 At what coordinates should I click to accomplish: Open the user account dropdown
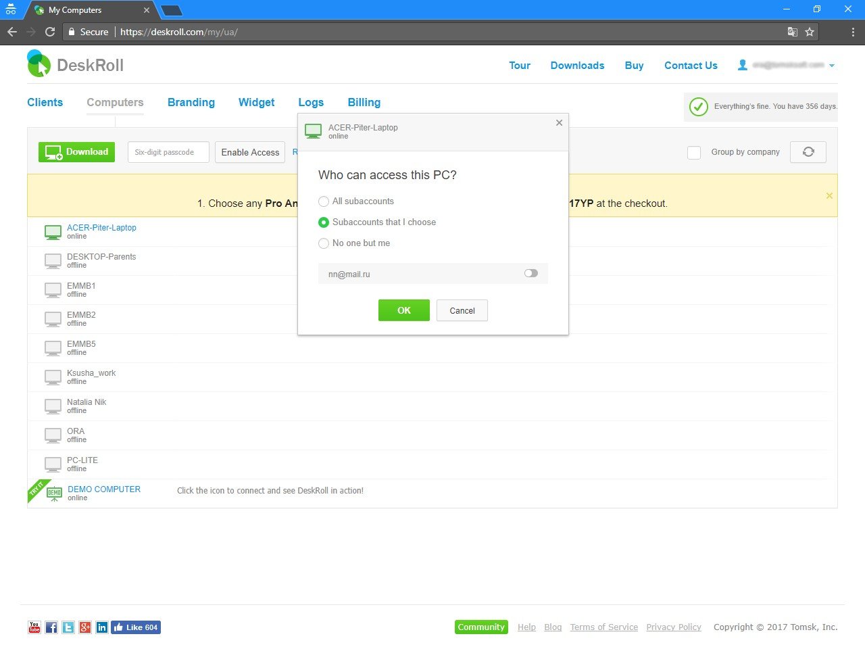788,66
